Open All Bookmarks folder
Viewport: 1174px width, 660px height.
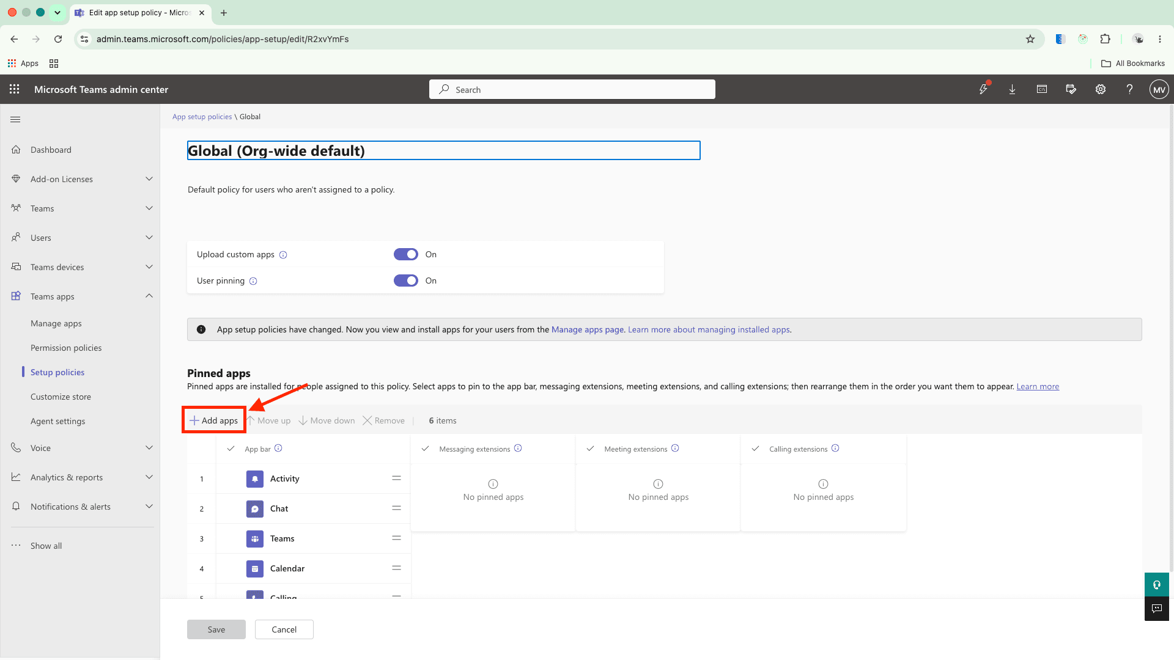coord(1133,64)
